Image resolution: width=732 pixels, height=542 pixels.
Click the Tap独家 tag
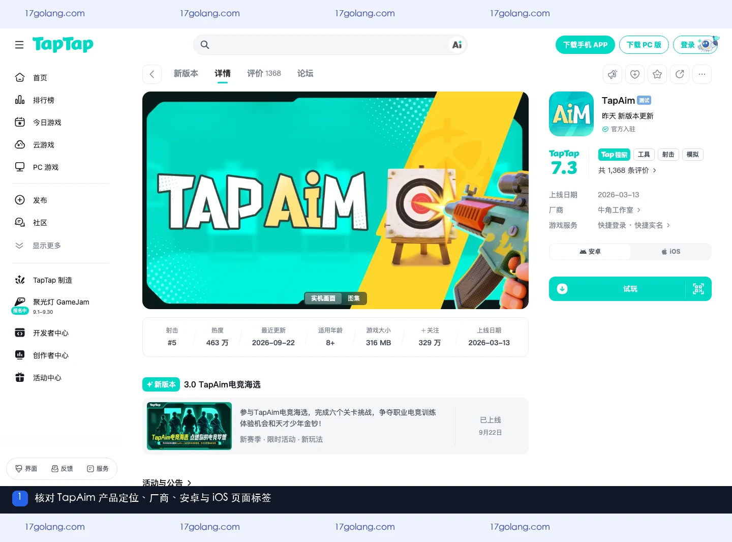(x=614, y=155)
